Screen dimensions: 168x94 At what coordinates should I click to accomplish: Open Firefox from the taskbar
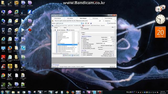click(x=73, y=92)
